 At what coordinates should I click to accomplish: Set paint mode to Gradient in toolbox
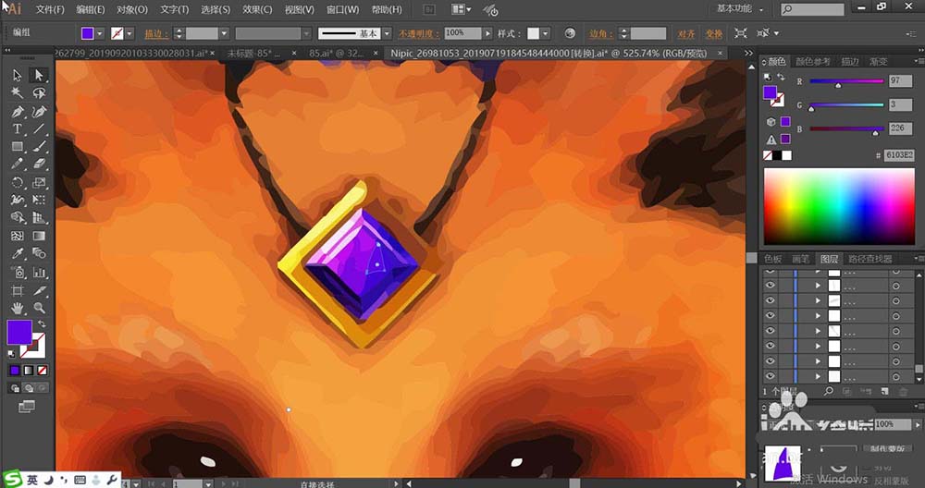(x=29, y=371)
